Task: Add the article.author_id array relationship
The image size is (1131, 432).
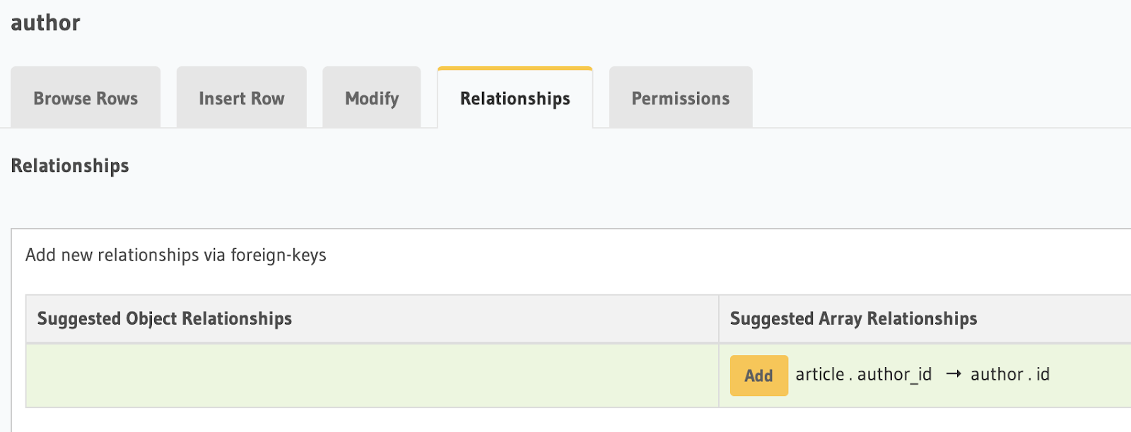Action: [x=758, y=376]
